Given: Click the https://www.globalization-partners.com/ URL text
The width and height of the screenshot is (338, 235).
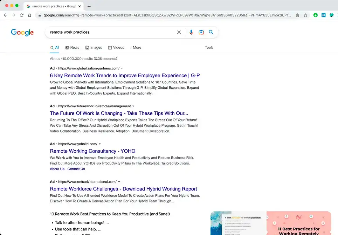Looking at the screenshot, I should [89, 68].
